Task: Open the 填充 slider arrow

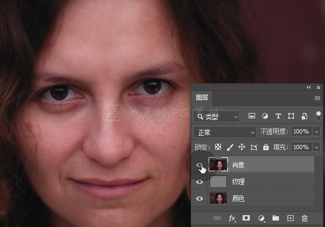Action: [316, 147]
